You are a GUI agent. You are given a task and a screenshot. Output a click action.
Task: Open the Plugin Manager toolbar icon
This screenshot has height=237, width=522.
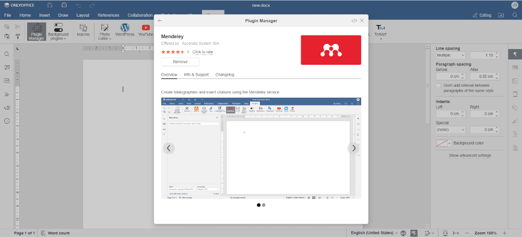(x=37, y=32)
